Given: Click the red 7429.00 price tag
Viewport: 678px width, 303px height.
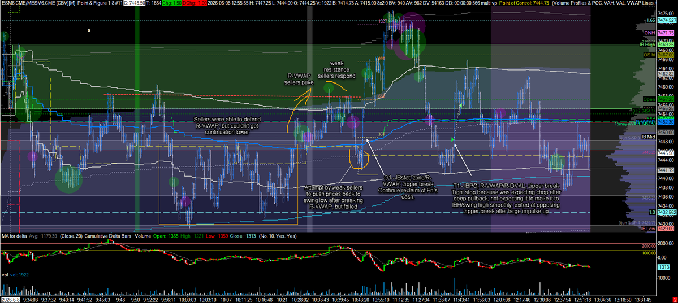Looking at the screenshot, I should click(666, 229).
